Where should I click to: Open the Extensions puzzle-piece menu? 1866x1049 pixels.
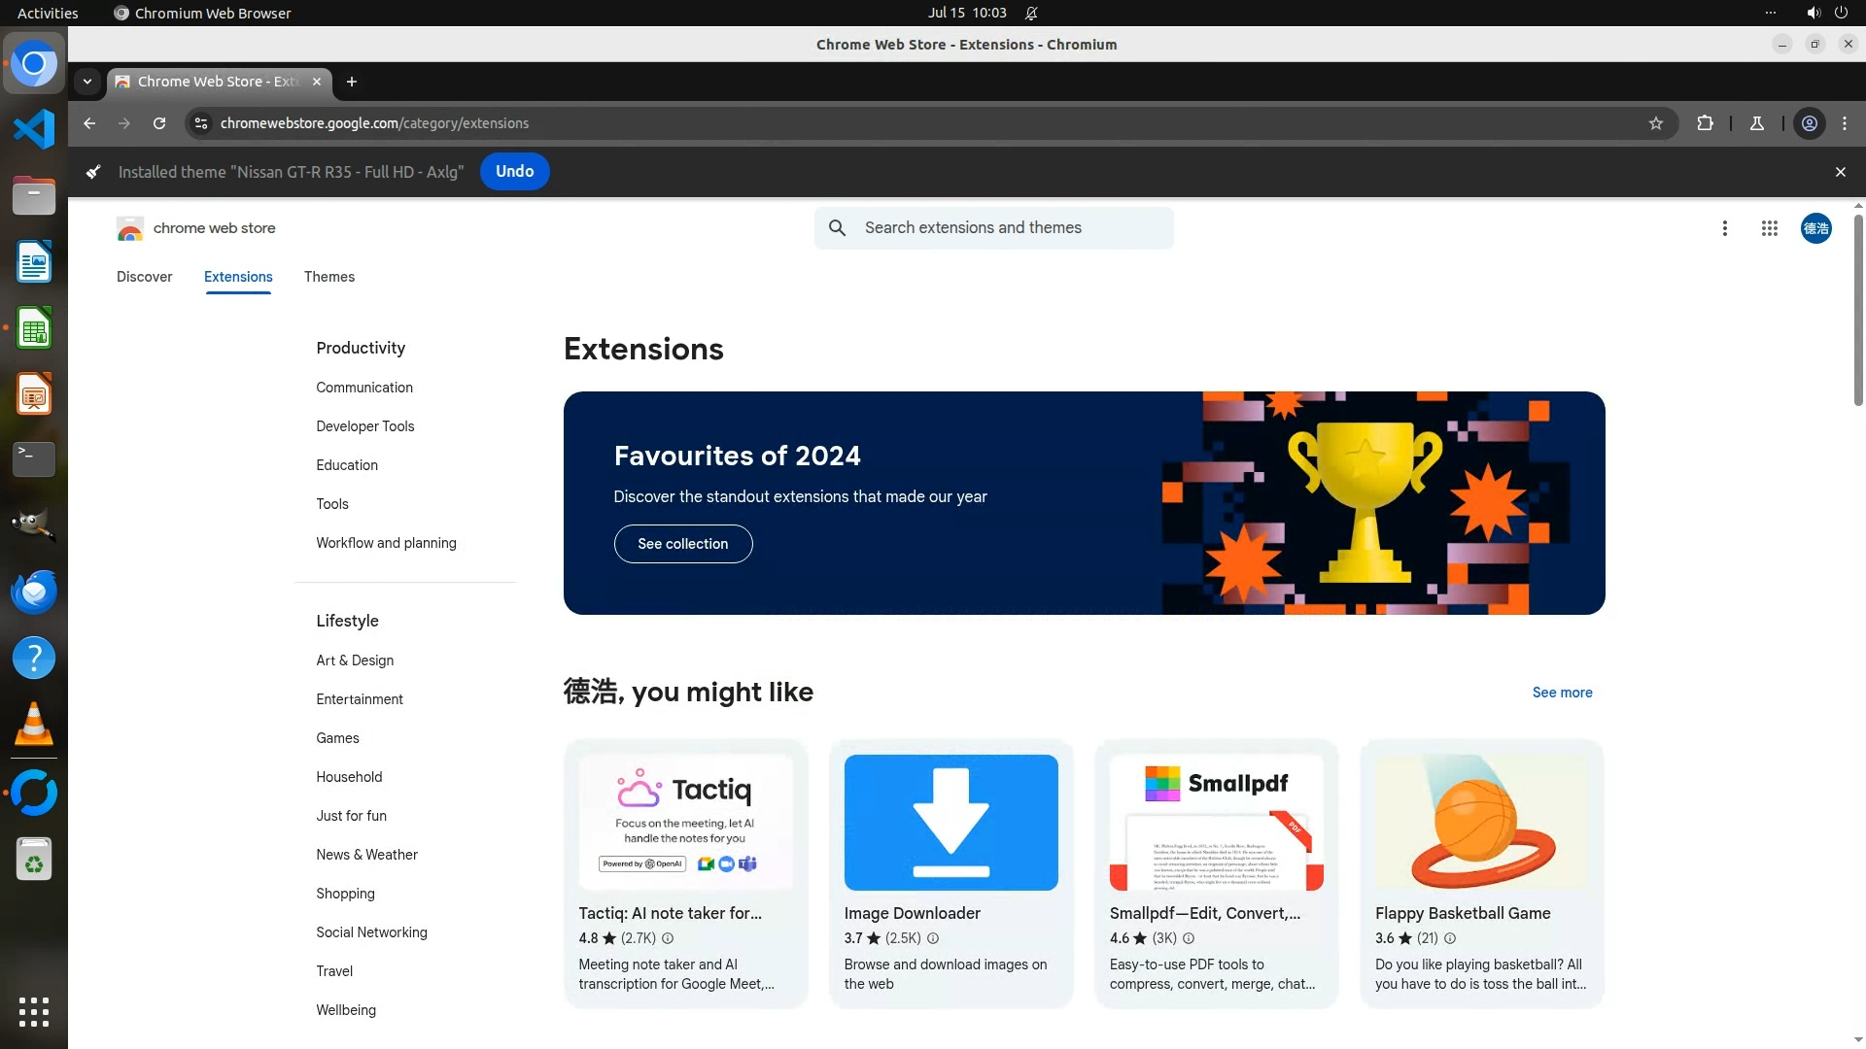1705,123
